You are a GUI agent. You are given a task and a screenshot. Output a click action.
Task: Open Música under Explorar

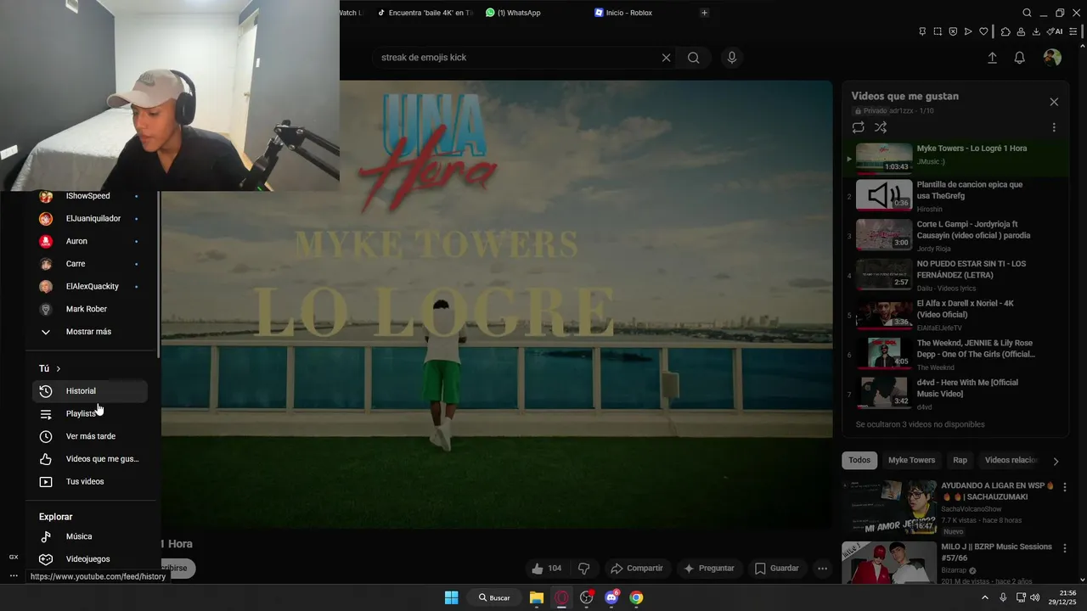click(90, 536)
